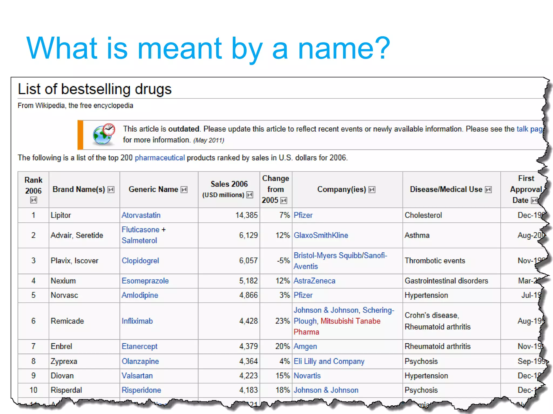Open Johnson & Johnson link in Risperdal row
Screen dimensions: 553x414
(326, 390)
